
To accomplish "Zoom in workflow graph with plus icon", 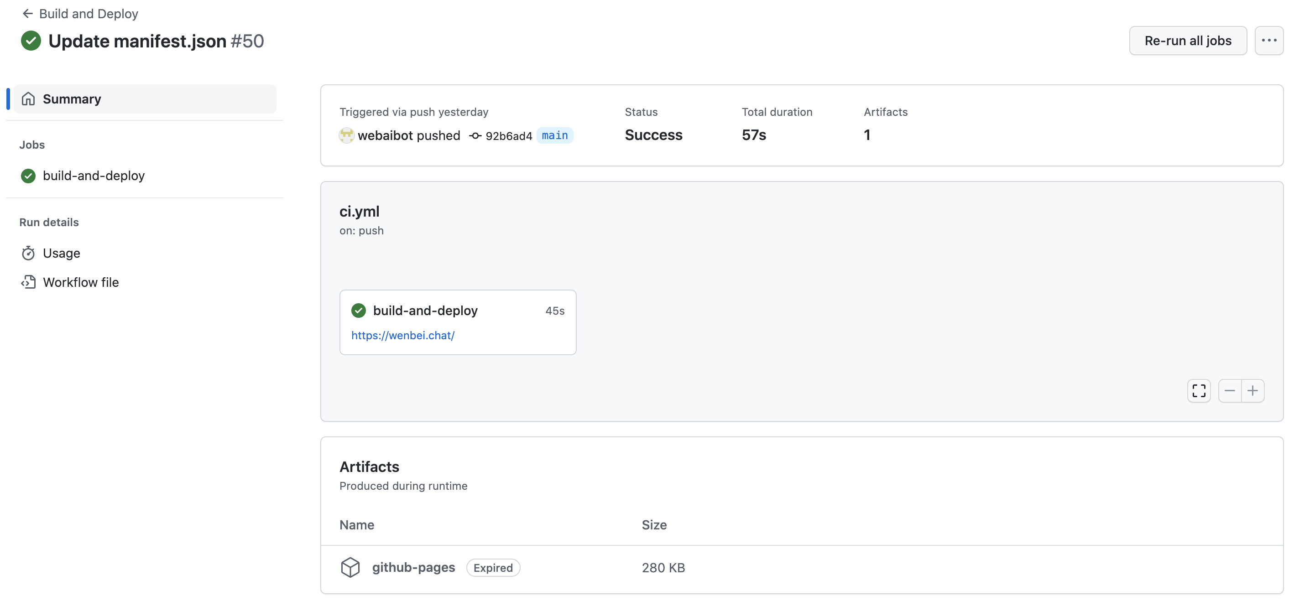I will click(1252, 391).
